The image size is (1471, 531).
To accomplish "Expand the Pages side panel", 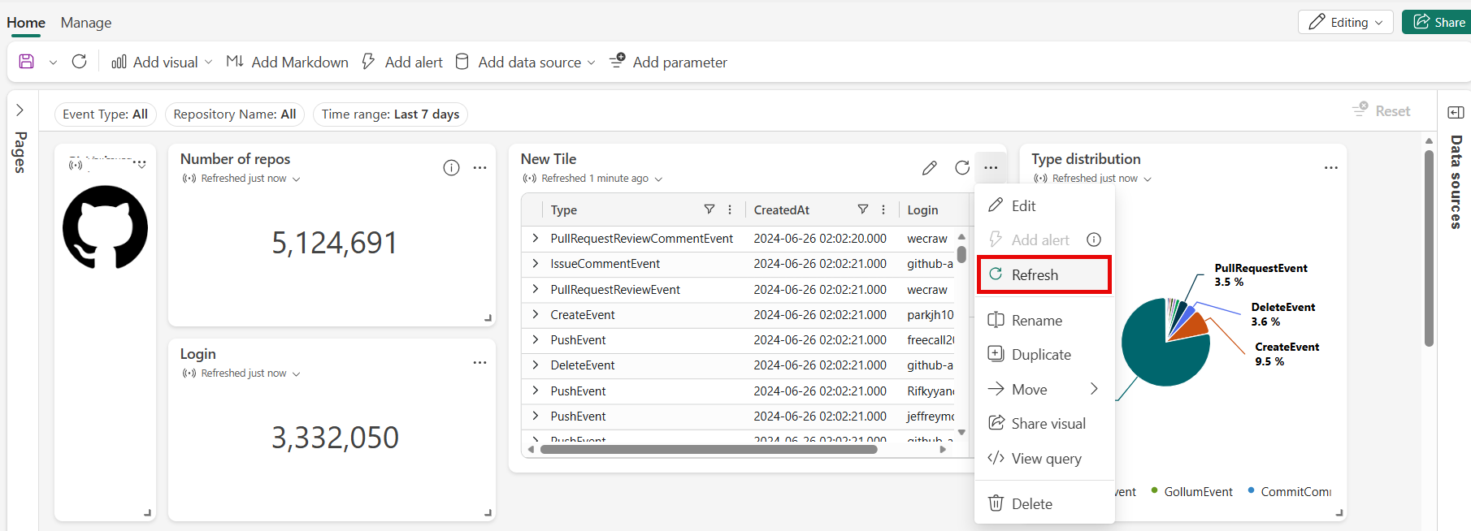I will coord(20,110).
